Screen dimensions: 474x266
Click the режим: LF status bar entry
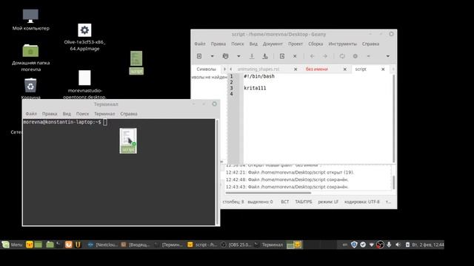pyautogui.click(x=328, y=202)
